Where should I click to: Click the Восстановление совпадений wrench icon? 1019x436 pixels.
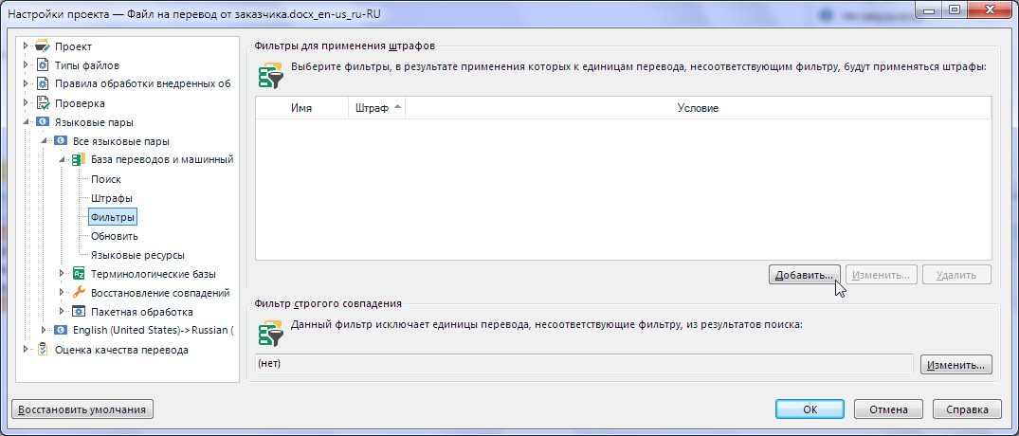coord(79,293)
